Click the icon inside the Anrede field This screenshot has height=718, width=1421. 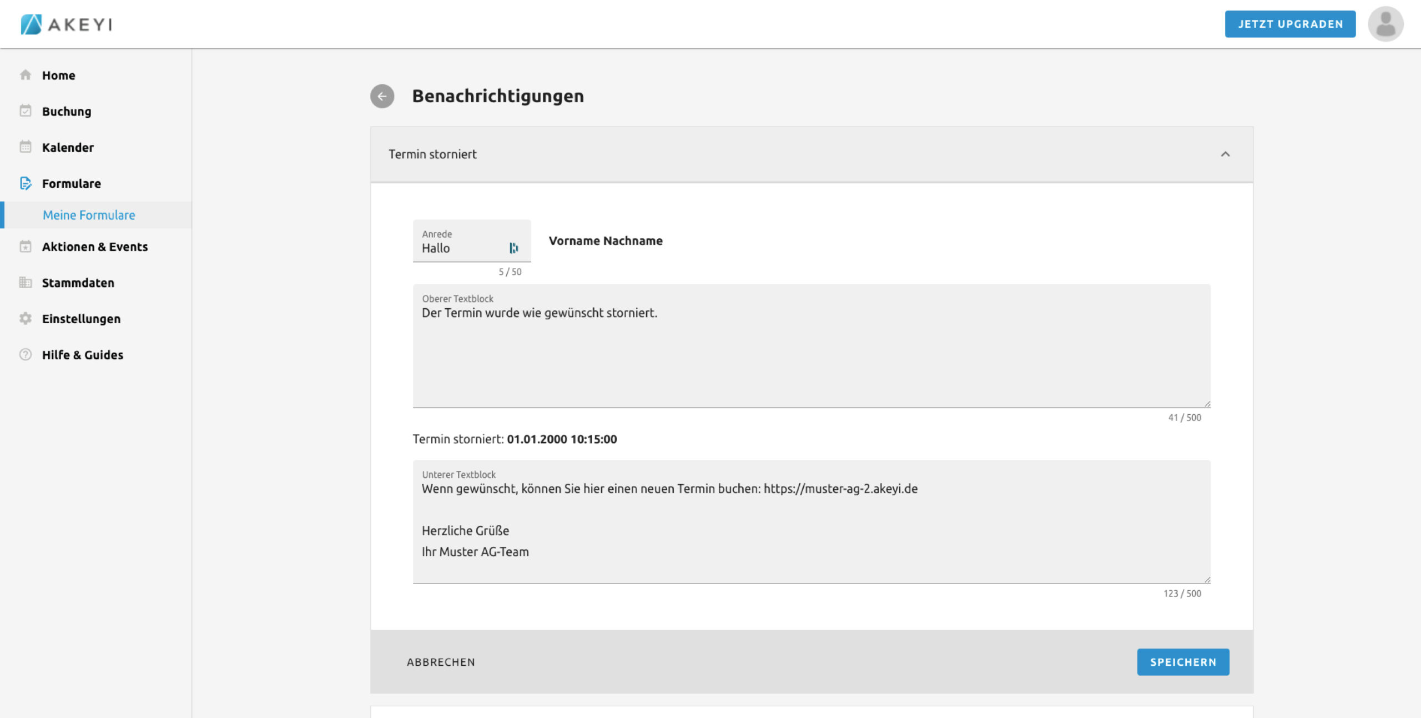(x=513, y=248)
